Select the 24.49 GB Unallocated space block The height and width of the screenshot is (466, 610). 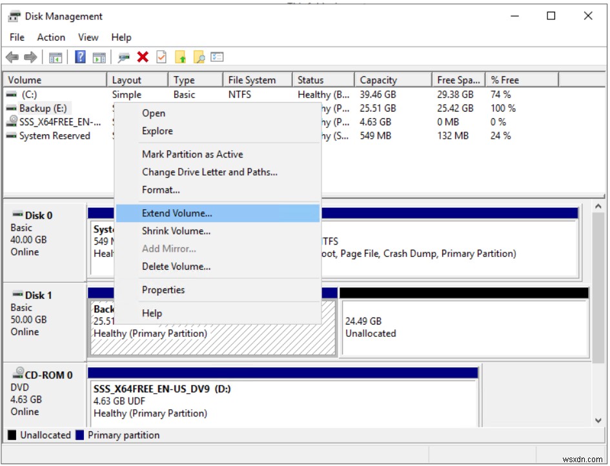(465, 327)
